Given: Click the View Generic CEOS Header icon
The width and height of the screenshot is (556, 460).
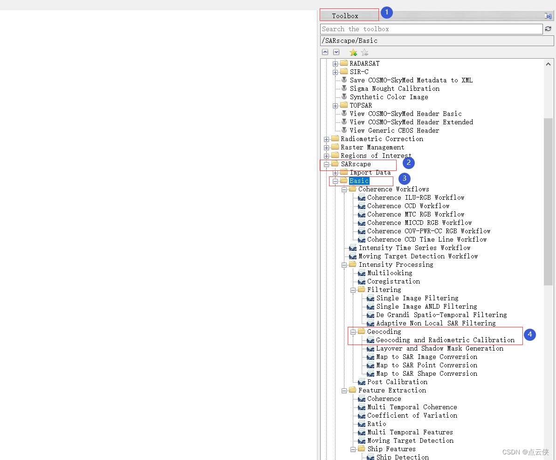Looking at the screenshot, I should tap(344, 130).
